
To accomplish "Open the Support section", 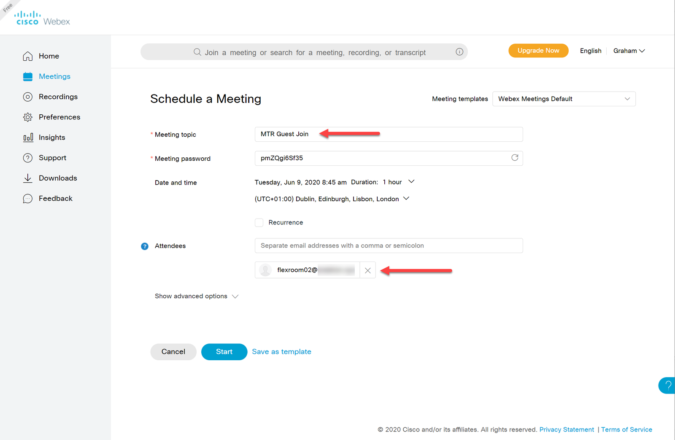I will point(52,157).
